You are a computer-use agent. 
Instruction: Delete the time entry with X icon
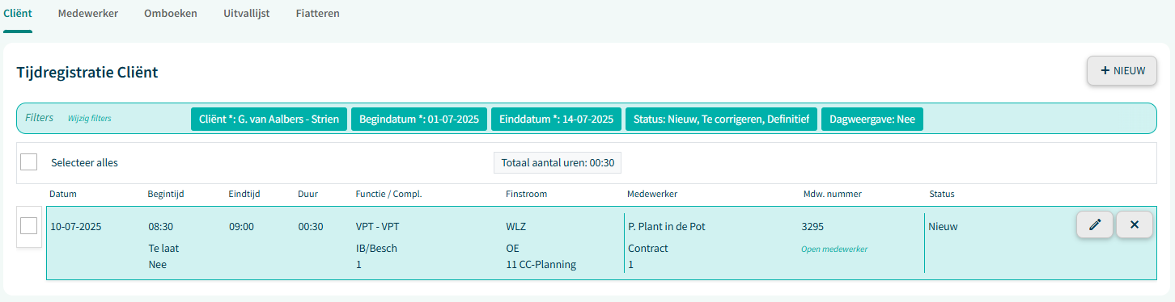1135,224
